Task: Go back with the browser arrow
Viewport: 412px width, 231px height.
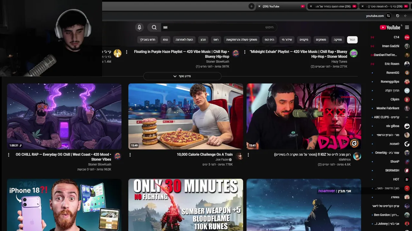Action: (406, 16)
